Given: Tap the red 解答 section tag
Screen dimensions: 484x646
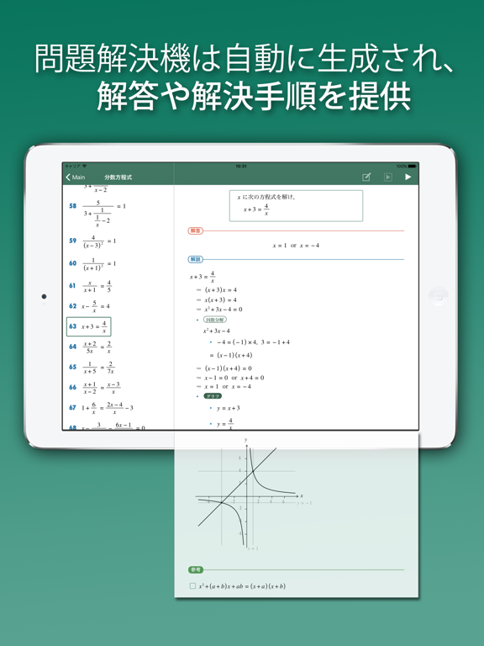Looking at the screenshot, I should coord(196,230).
